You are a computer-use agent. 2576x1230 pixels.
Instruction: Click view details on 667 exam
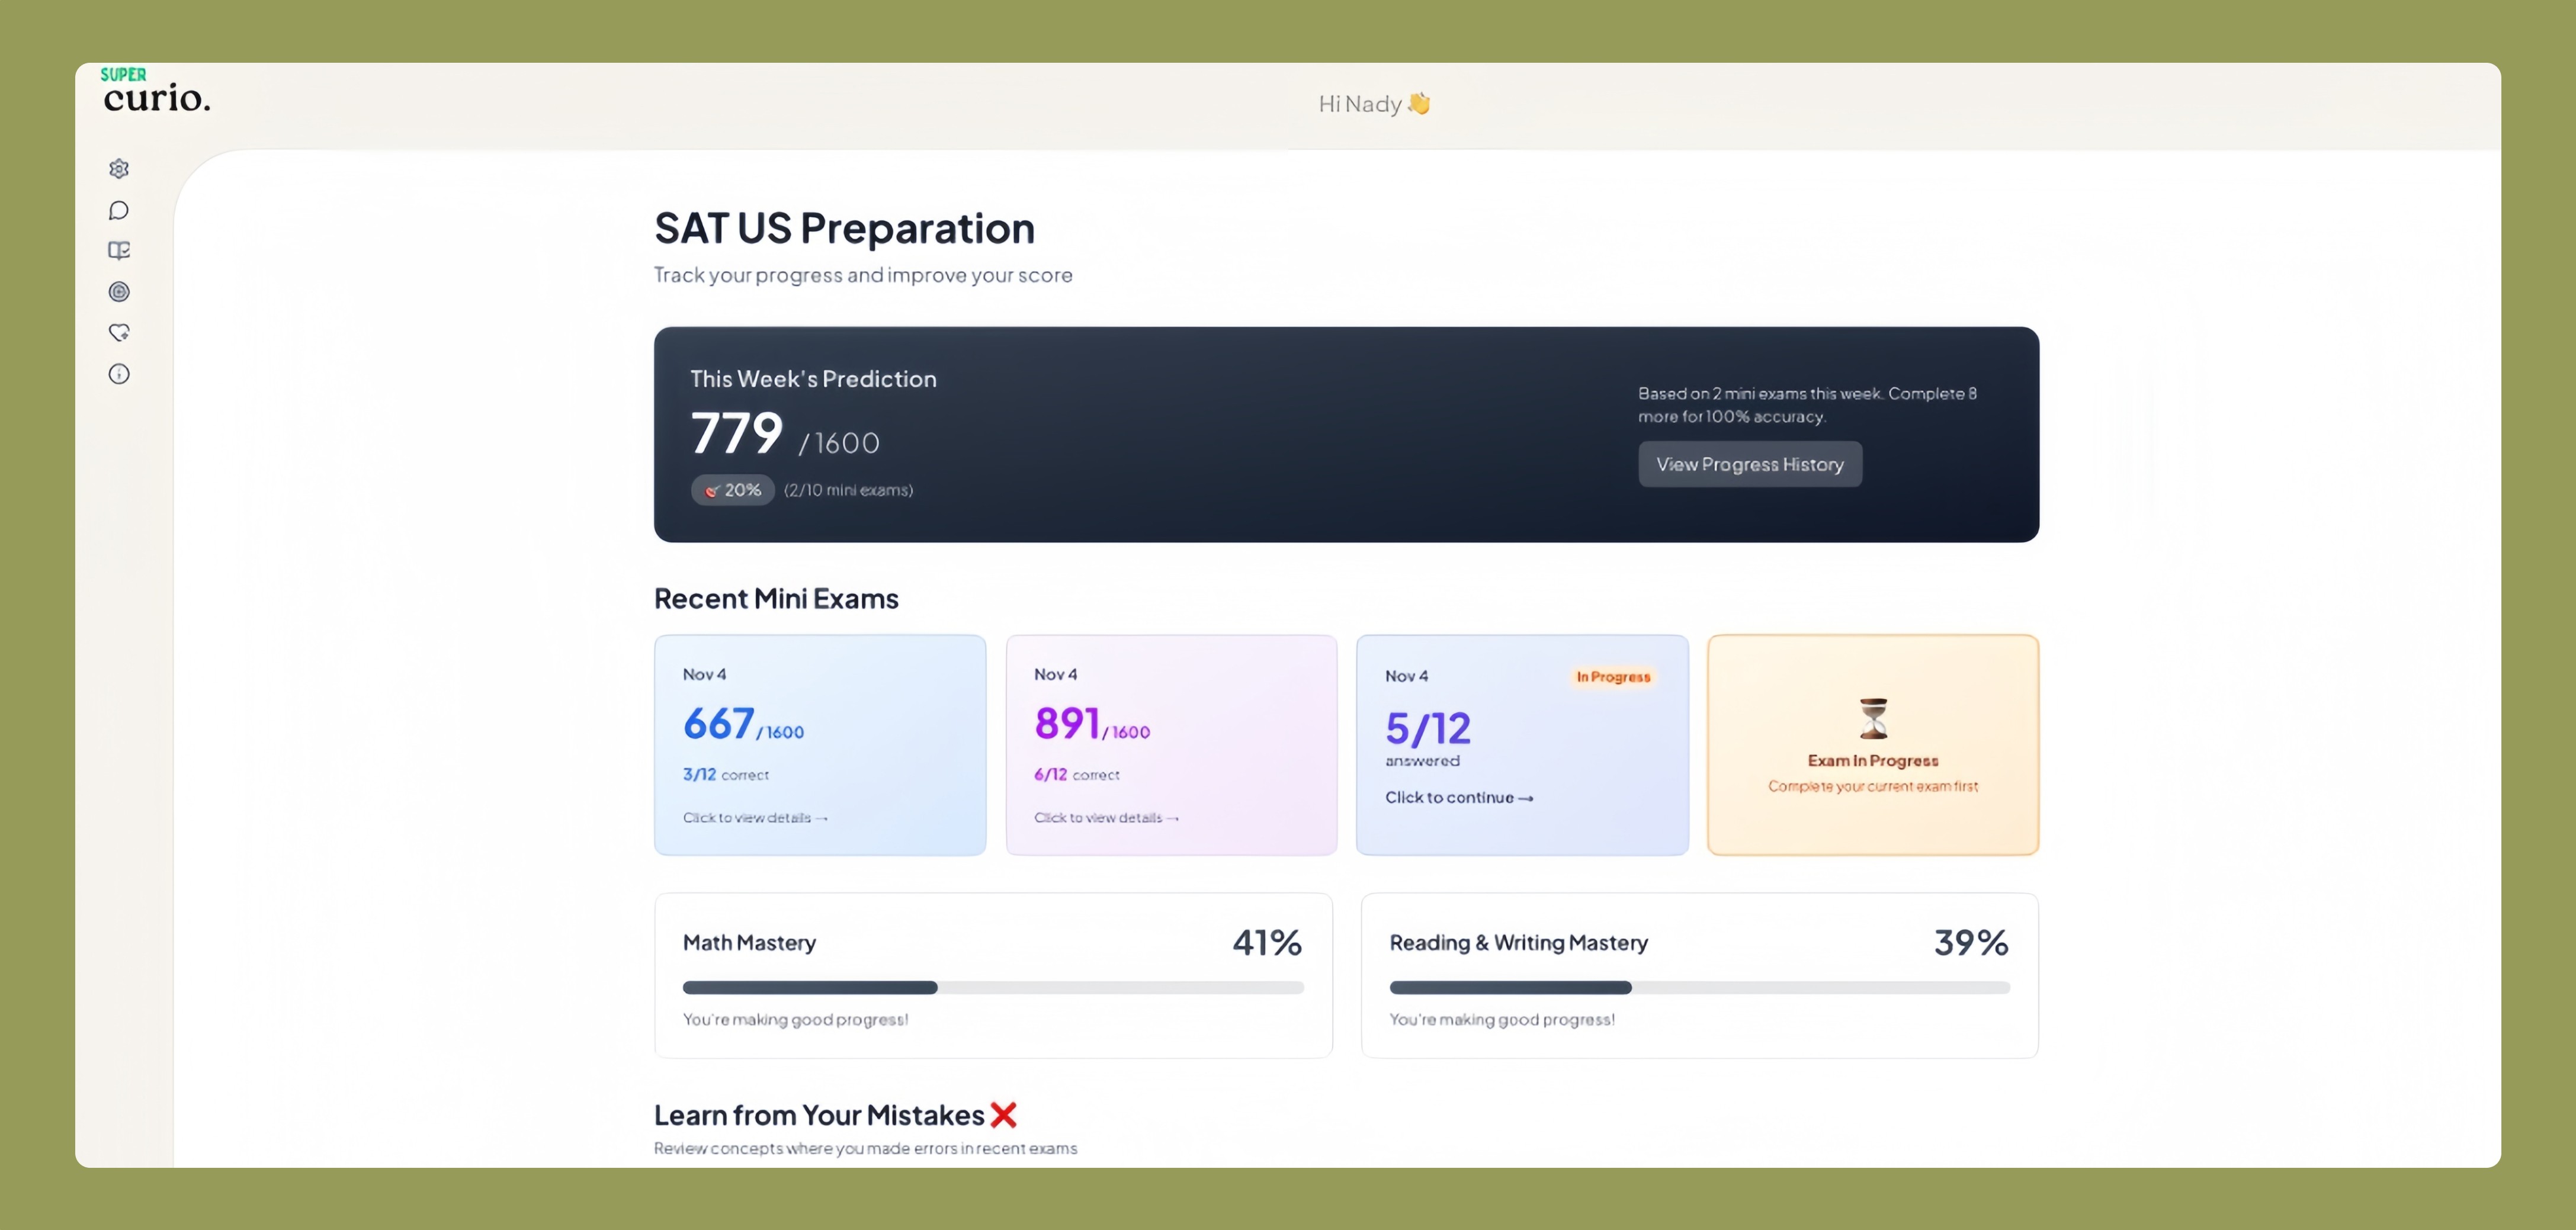coord(755,818)
